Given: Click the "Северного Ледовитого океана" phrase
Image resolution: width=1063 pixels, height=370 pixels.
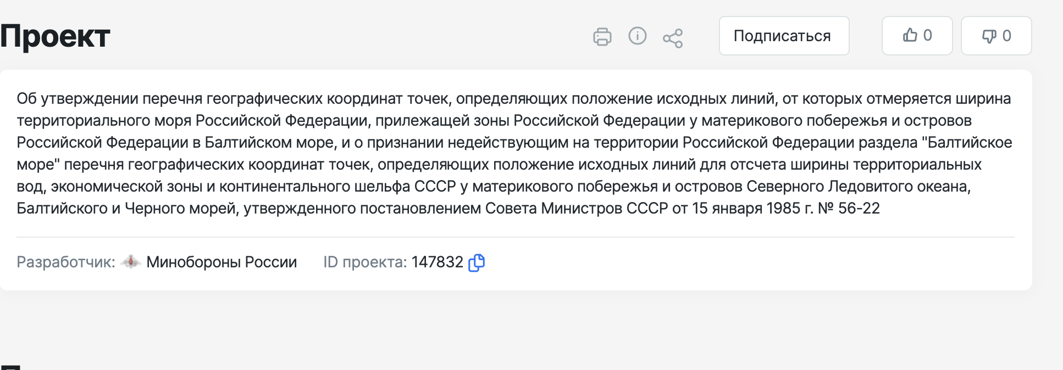Looking at the screenshot, I should [859, 187].
